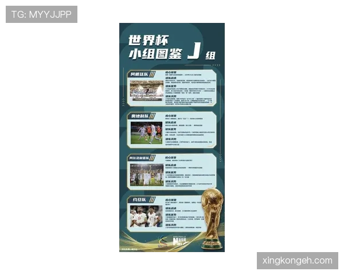This screenshot has width=344, height=275.
Task: Click the TG: MYYJJPP watermark label
Action: (41, 14)
